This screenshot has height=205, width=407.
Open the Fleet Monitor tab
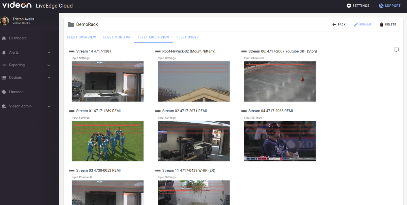tap(117, 37)
